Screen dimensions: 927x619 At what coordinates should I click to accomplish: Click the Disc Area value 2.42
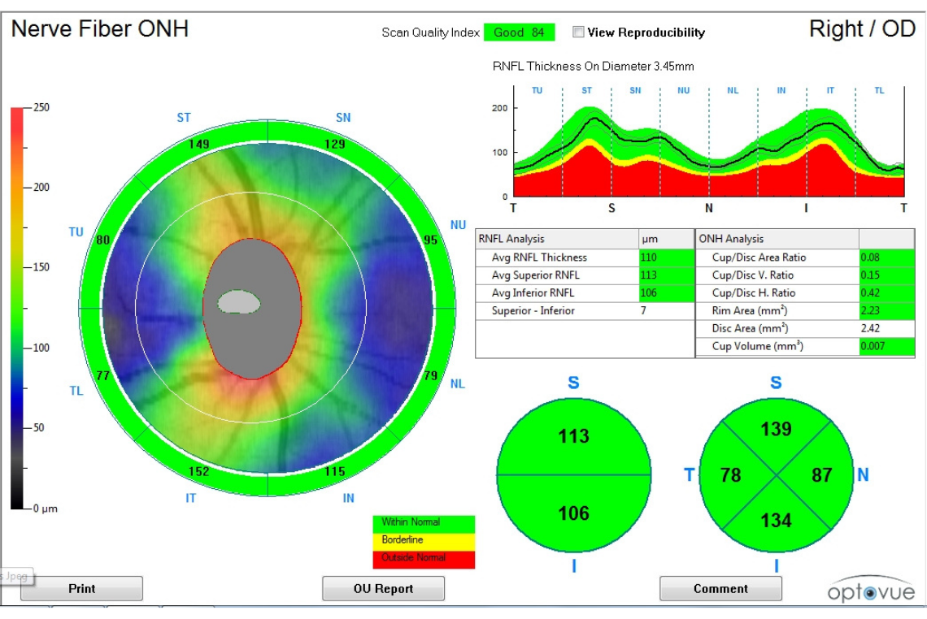point(870,328)
